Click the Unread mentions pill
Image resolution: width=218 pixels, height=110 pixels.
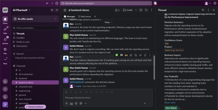[35, 107]
